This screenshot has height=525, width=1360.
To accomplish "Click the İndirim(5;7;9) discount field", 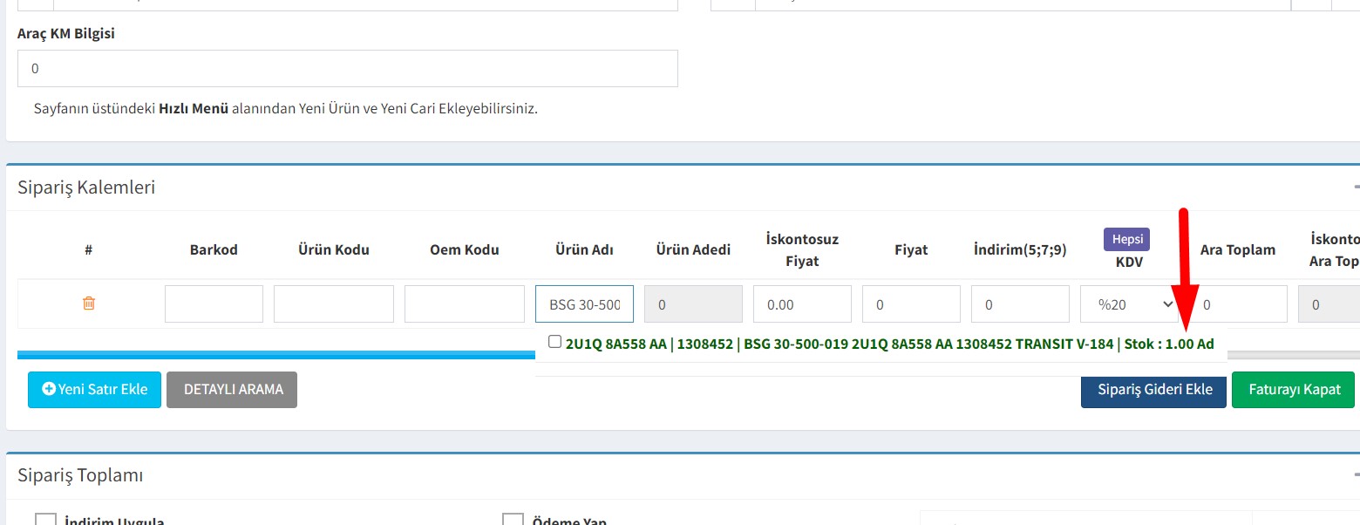I will (1020, 304).
